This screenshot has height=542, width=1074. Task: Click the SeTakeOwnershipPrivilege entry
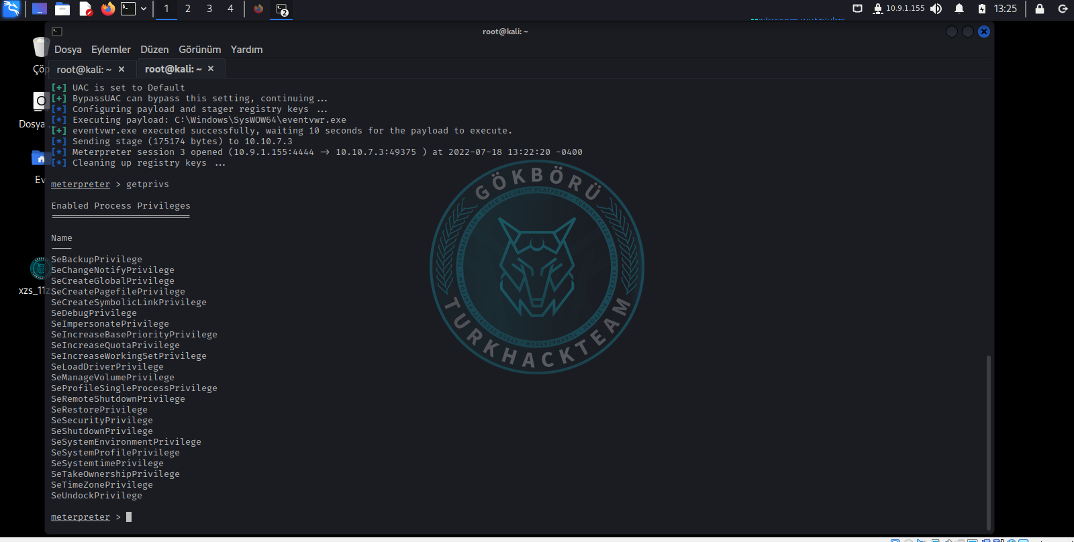click(115, 474)
